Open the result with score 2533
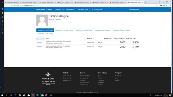The width and height of the screenshot is (173, 97). tap(39, 47)
